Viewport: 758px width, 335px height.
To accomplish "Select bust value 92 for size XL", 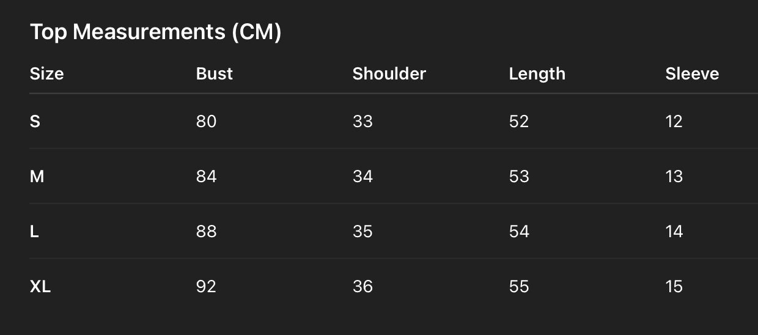I will click(x=206, y=287).
